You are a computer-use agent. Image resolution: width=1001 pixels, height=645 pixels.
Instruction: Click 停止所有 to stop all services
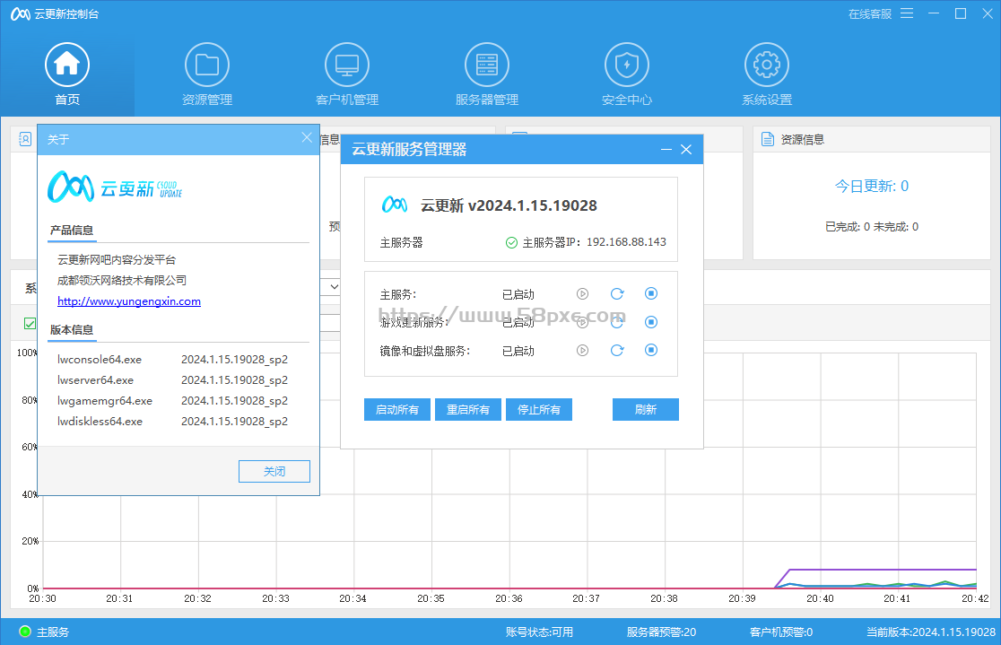pos(539,409)
